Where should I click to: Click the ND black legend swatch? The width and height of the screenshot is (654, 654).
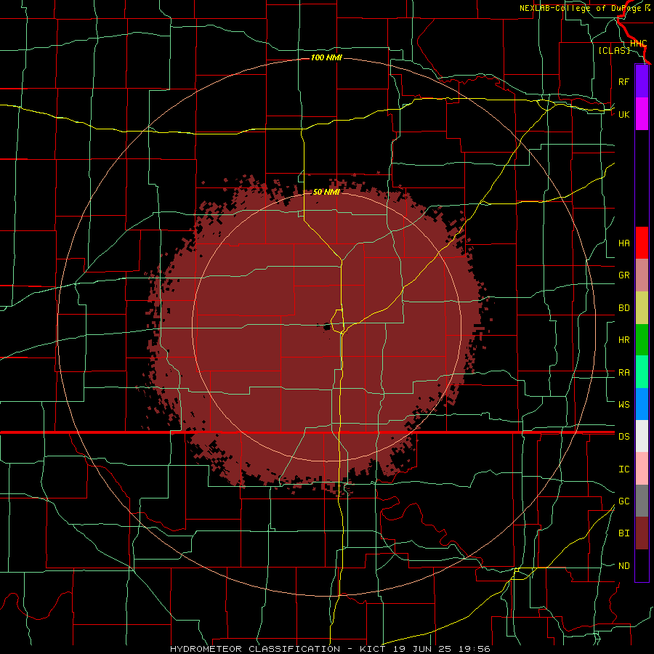pyautogui.click(x=642, y=565)
